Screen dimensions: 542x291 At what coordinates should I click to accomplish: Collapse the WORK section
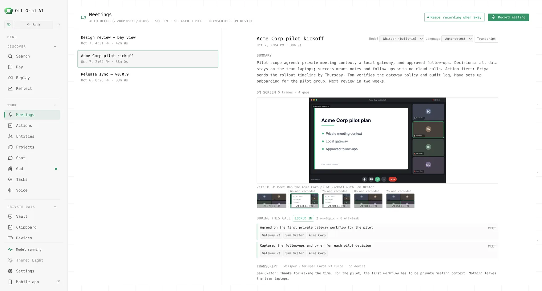coord(55,105)
